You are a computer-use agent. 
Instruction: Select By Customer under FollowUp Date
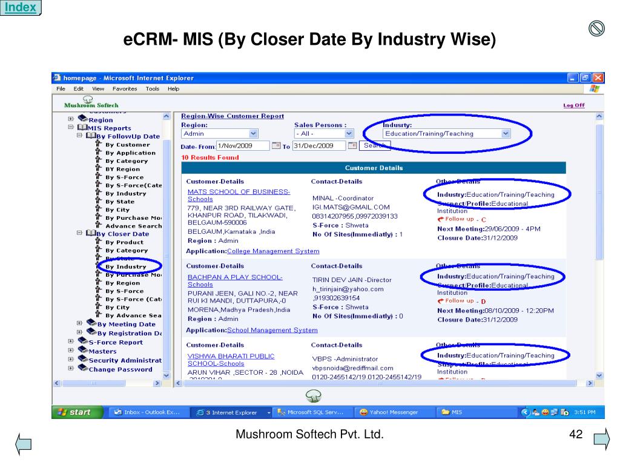(x=127, y=145)
